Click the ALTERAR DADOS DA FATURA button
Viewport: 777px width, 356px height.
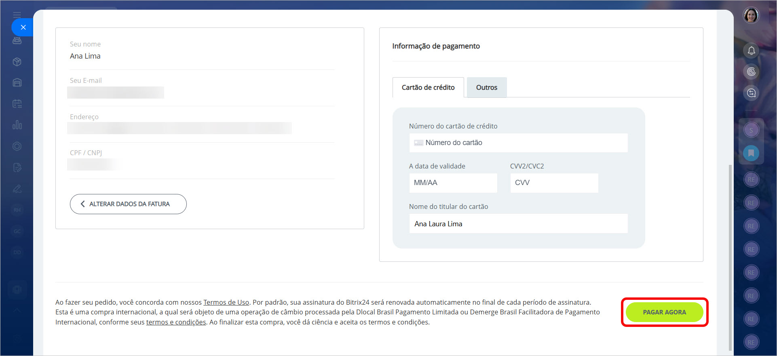point(128,204)
